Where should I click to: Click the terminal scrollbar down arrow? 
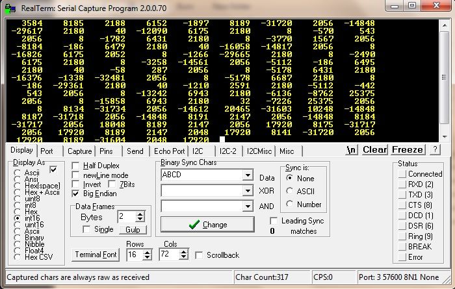(445, 137)
